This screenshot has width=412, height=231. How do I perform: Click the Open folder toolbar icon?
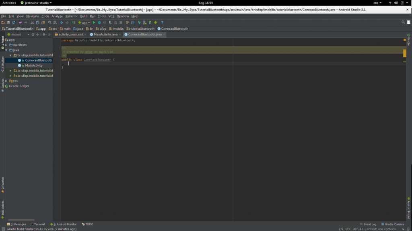coord(3,22)
